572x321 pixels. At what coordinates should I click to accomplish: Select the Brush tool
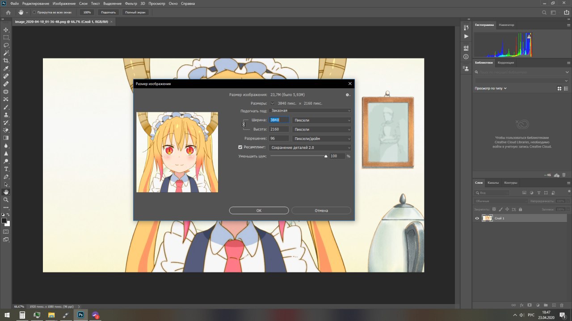pyautogui.click(x=6, y=107)
